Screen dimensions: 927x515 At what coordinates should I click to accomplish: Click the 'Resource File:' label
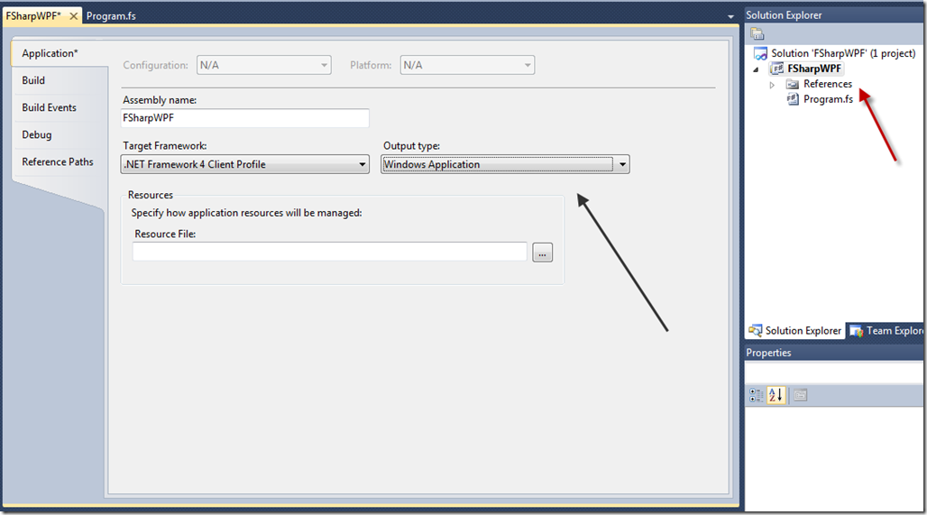[165, 234]
